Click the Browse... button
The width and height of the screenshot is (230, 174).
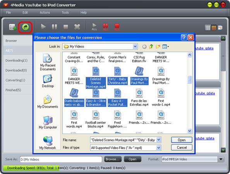(x=113, y=159)
